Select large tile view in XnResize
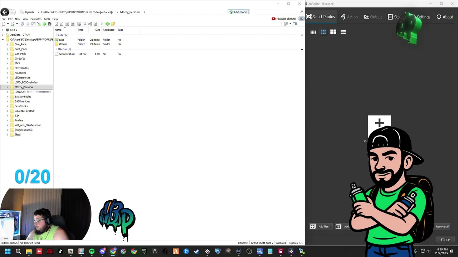The width and height of the screenshot is (458, 257). click(x=333, y=32)
